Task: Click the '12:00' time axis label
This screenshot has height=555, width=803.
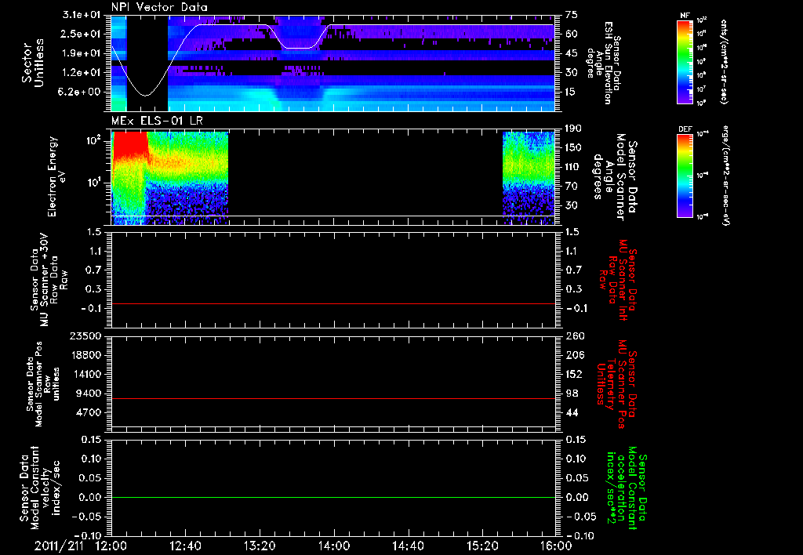Action: [x=111, y=546]
